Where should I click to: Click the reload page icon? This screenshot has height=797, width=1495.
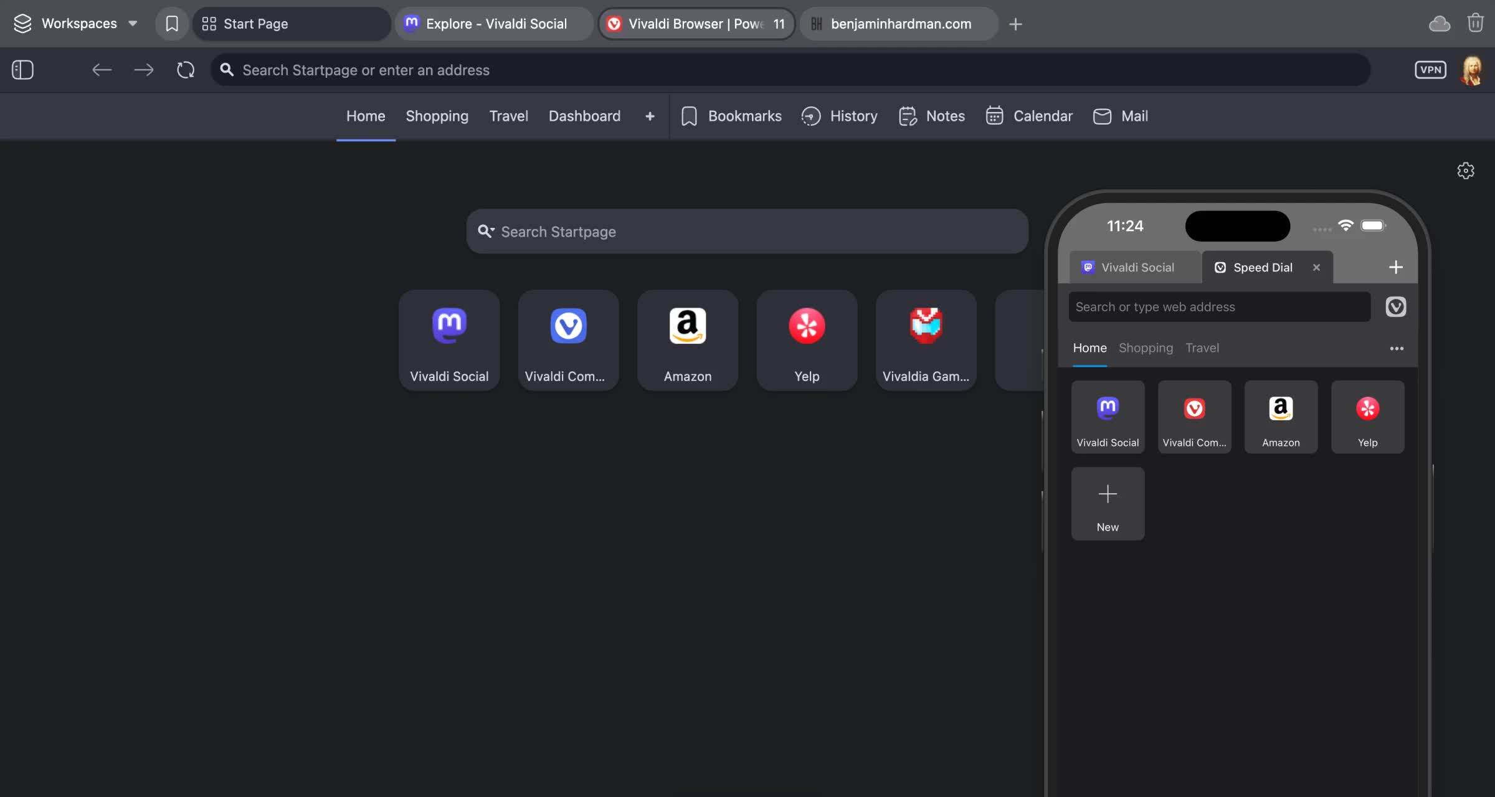pos(185,70)
